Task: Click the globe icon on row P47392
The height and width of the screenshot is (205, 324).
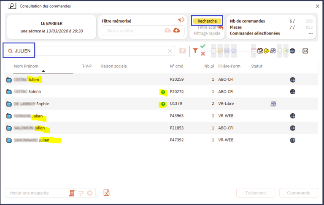Action: pyautogui.click(x=293, y=140)
